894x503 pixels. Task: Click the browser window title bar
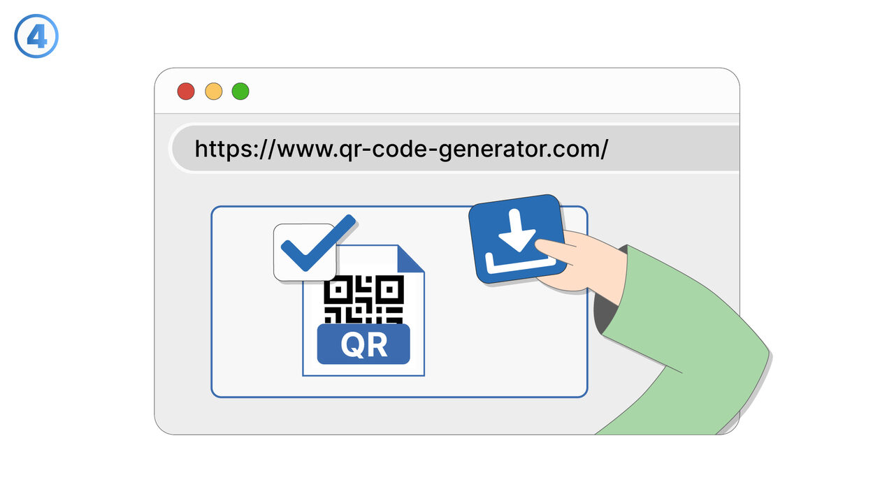point(447,92)
